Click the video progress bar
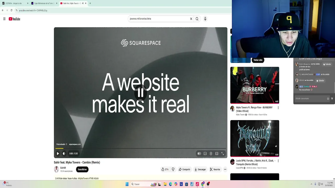 141,149
